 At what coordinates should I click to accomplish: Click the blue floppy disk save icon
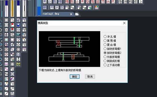(18, 25)
